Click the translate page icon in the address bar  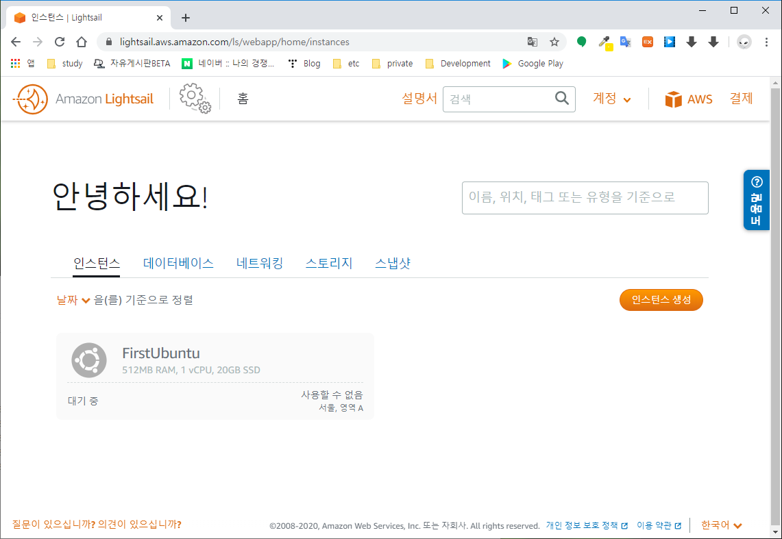click(532, 42)
